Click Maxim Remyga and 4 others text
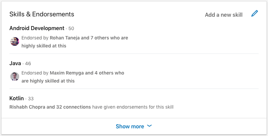 point(87,73)
